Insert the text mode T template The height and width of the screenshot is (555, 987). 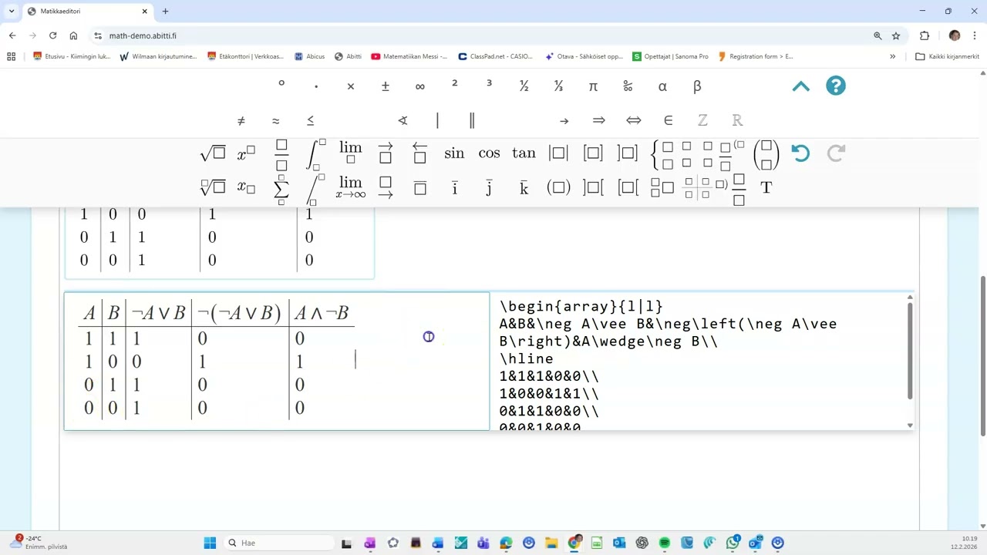coord(766,187)
